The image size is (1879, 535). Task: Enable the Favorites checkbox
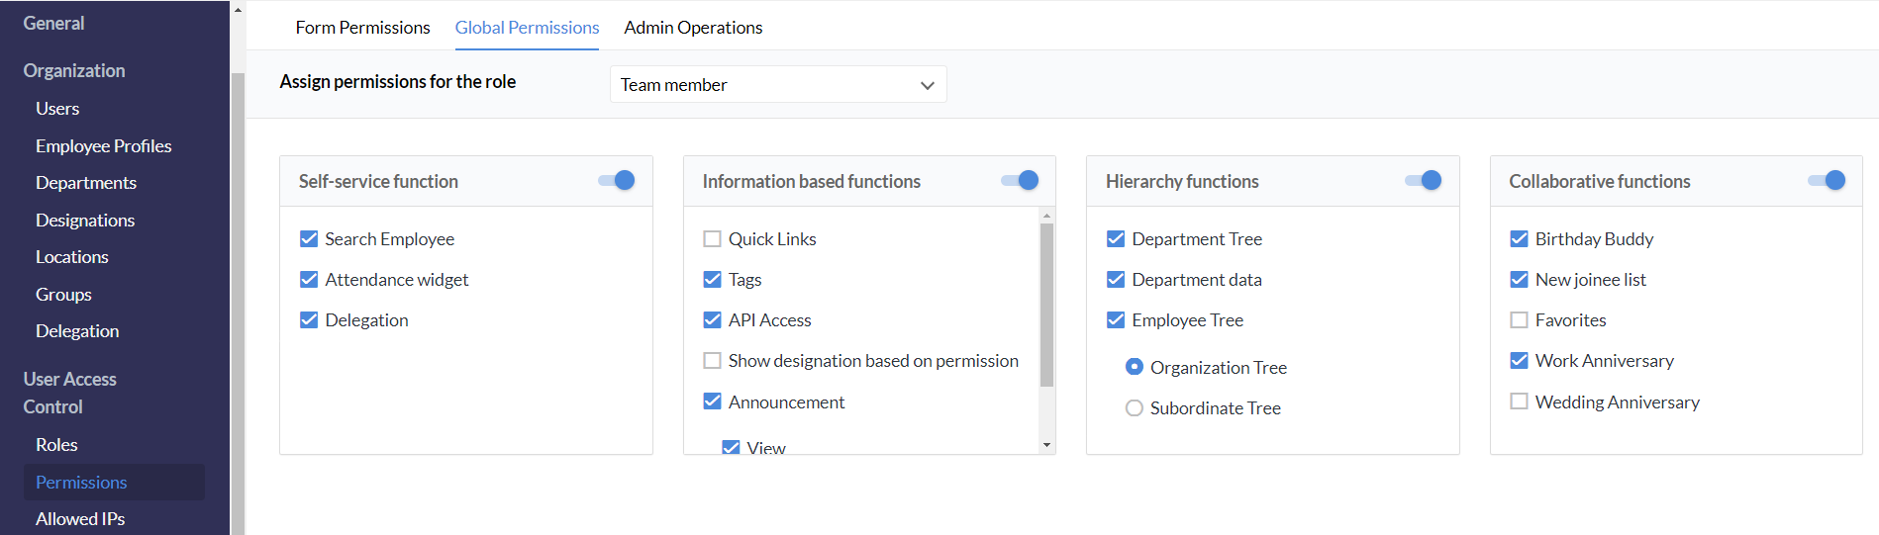pos(1519,320)
